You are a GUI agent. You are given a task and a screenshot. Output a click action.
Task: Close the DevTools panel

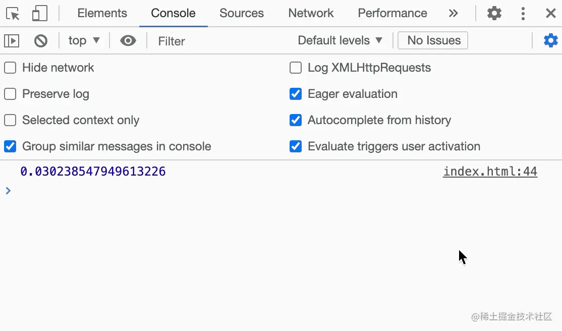point(550,13)
